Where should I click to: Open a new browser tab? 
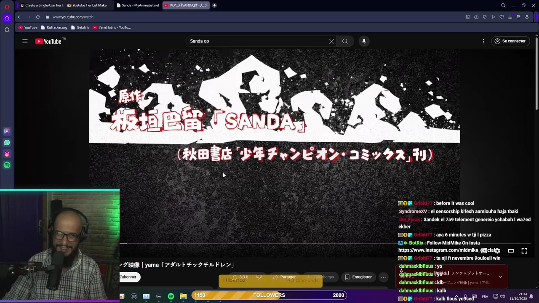214,5
